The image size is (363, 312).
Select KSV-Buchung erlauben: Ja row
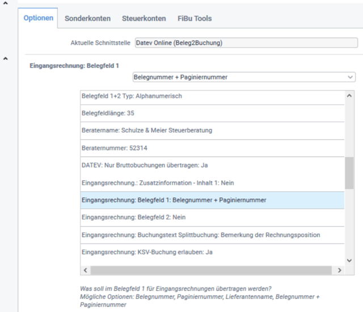[x=212, y=252]
